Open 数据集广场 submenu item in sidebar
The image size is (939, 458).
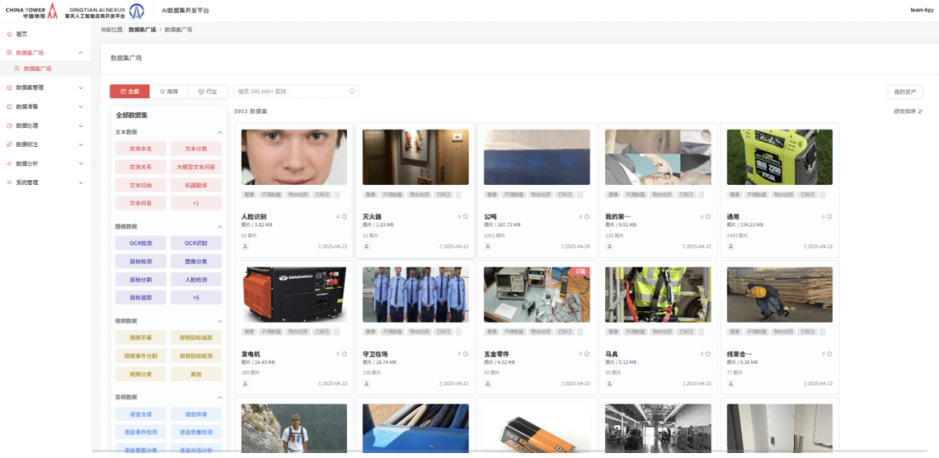(x=45, y=69)
